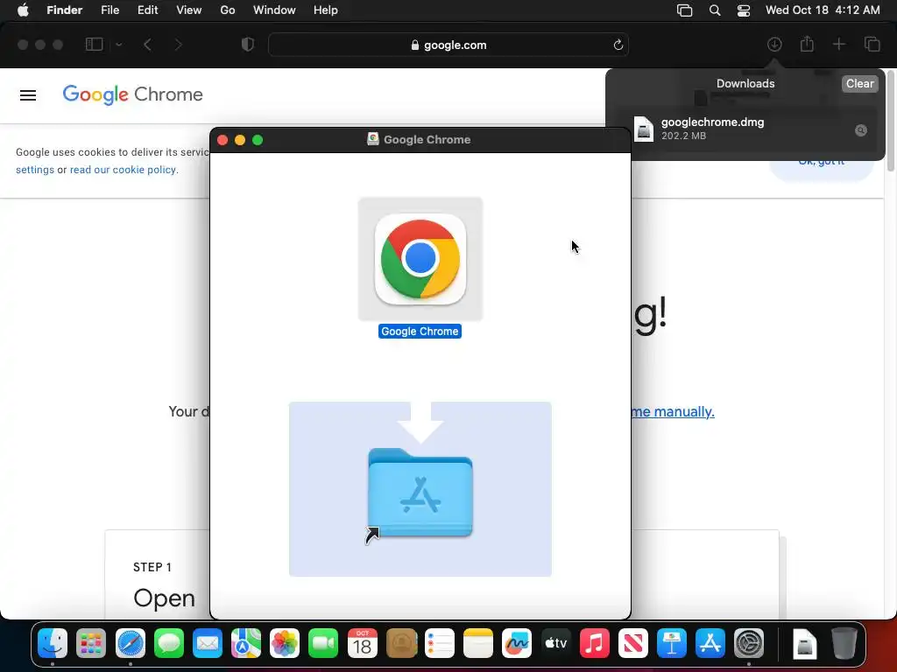The height and width of the screenshot is (672, 897).
Task: Open the Edit menu
Action: pyautogui.click(x=147, y=10)
